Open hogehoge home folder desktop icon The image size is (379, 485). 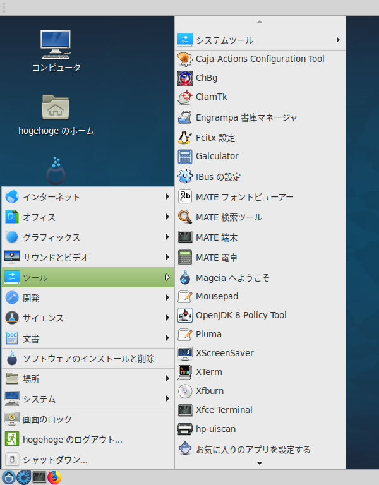coord(56,107)
